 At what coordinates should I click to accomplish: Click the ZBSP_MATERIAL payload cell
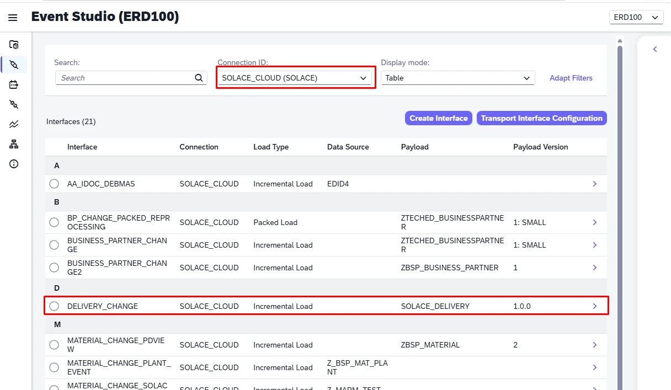coord(430,345)
